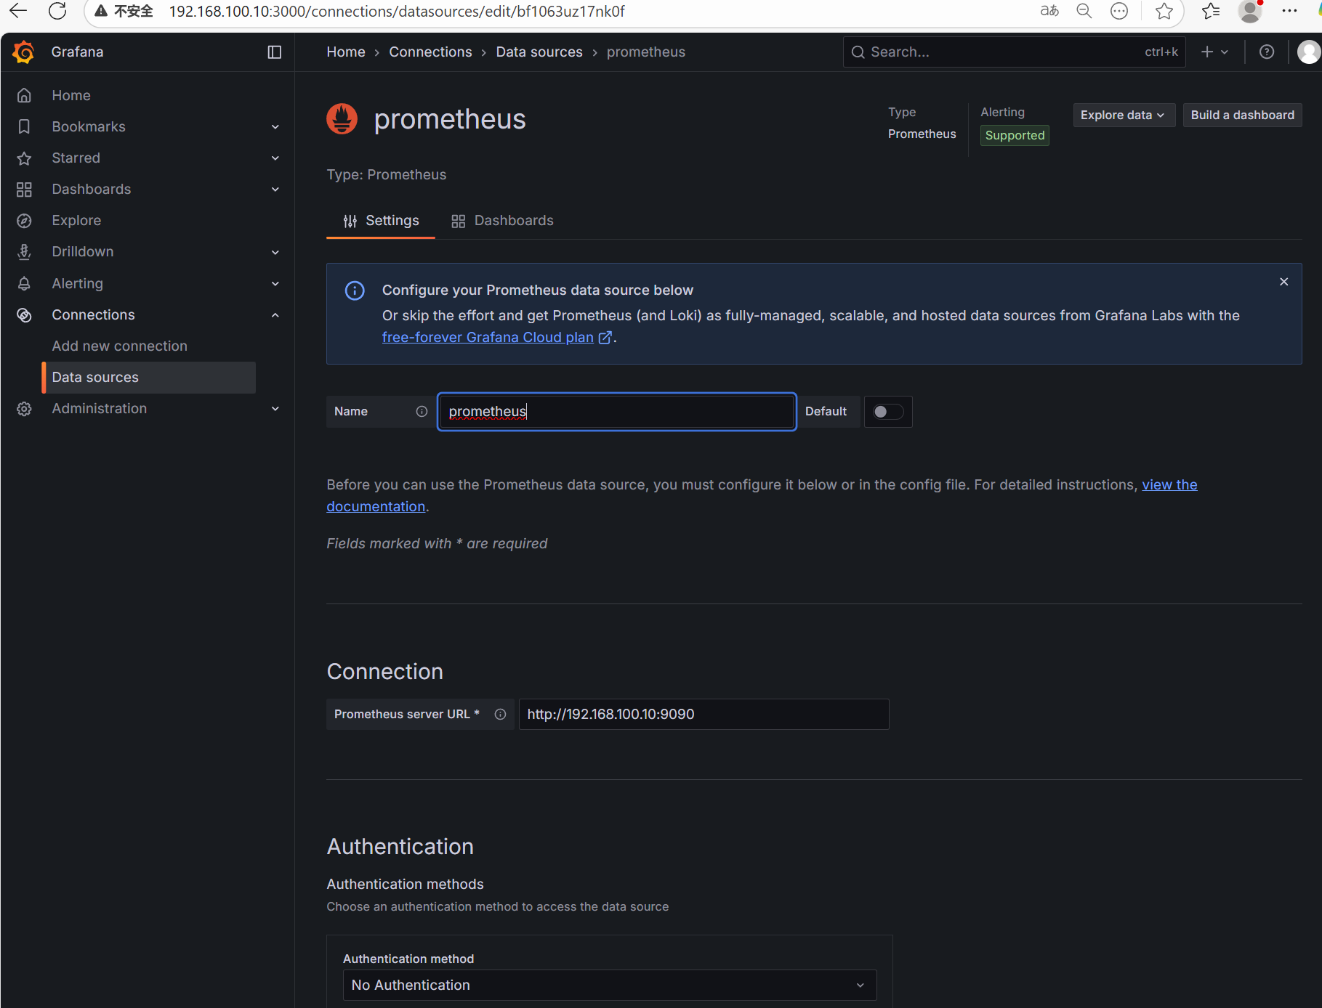Click the Prometheus server URL input
The image size is (1322, 1008).
(704, 714)
